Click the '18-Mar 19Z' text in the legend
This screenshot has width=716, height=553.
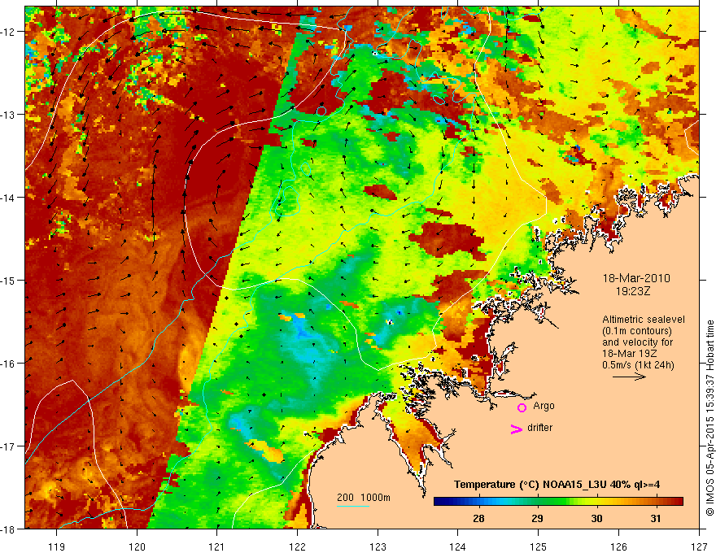[629, 354]
